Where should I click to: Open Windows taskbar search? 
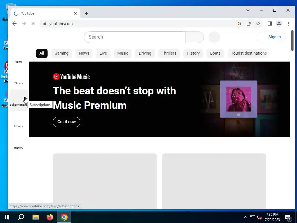[x=21, y=217]
